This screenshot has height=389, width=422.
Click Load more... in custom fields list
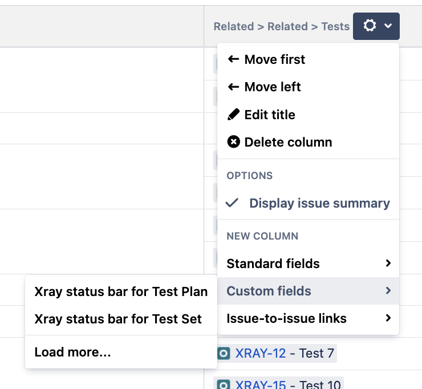(72, 352)
